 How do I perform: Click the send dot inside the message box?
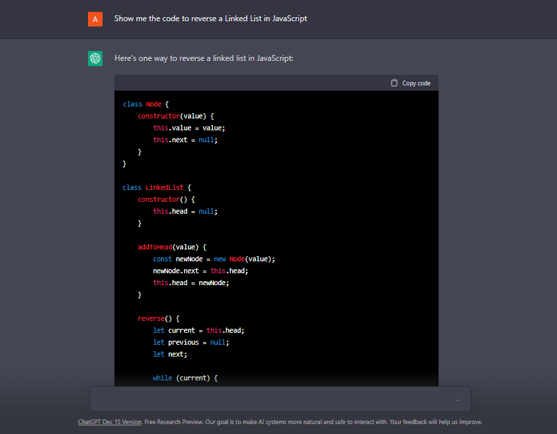457,400
